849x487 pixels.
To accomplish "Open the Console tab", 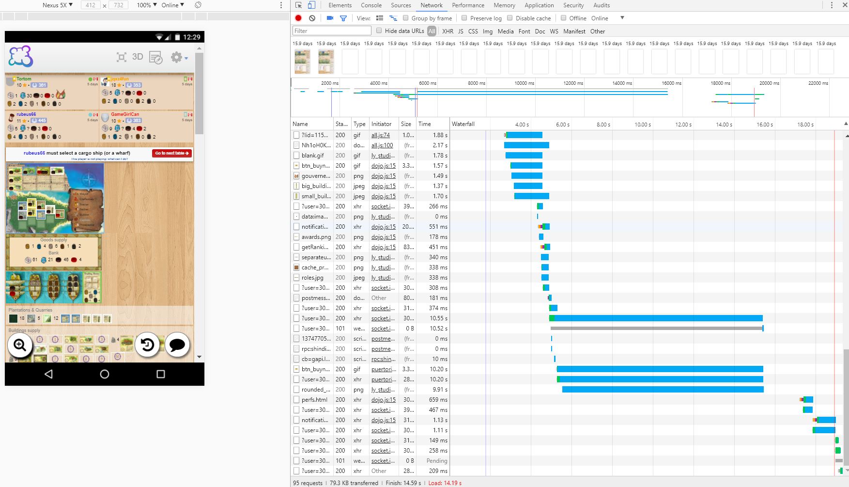I will [371, 5].
